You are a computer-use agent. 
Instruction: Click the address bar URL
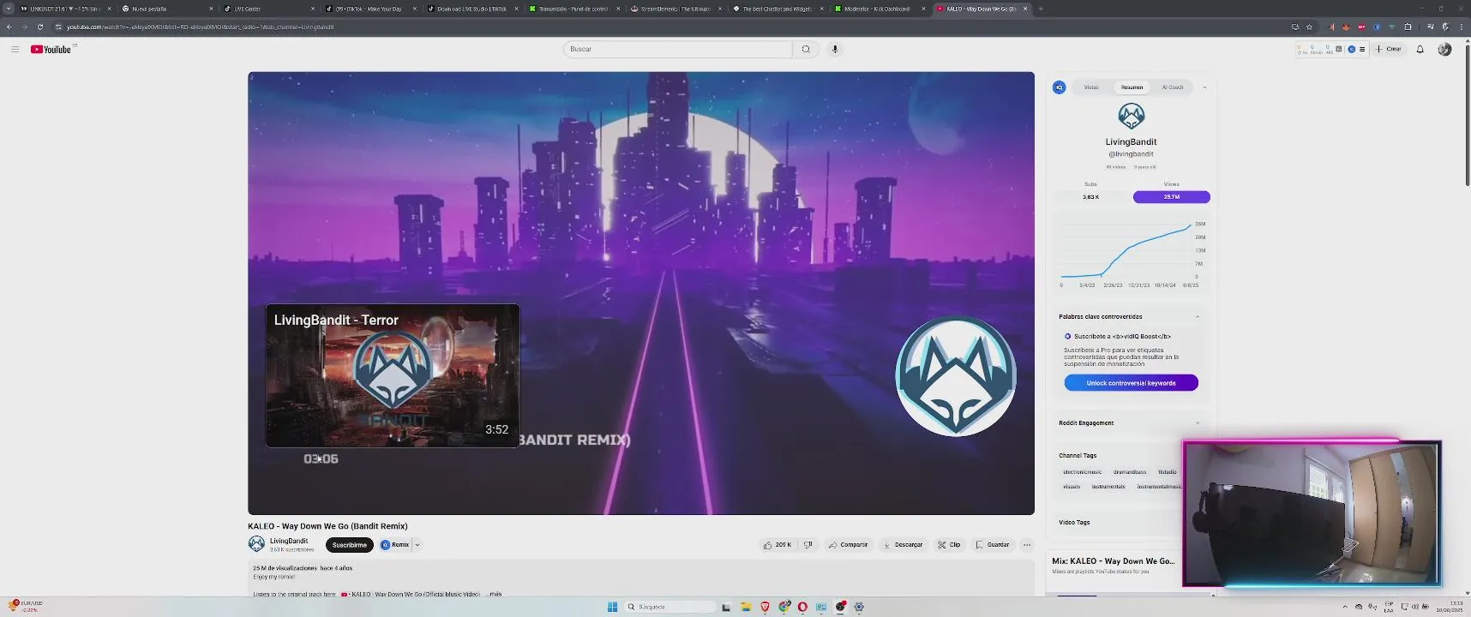tap(200, 27)
